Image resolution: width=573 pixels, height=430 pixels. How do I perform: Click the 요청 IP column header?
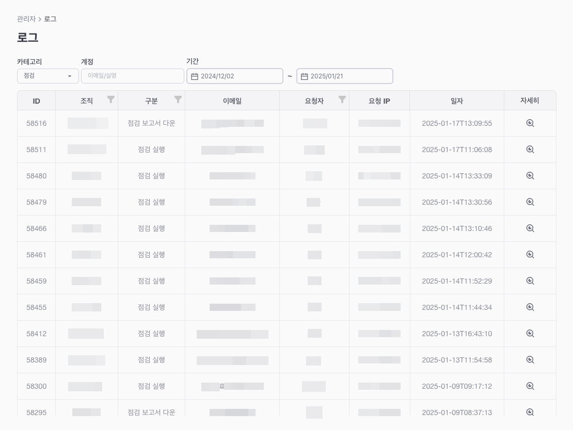[379, 101]
